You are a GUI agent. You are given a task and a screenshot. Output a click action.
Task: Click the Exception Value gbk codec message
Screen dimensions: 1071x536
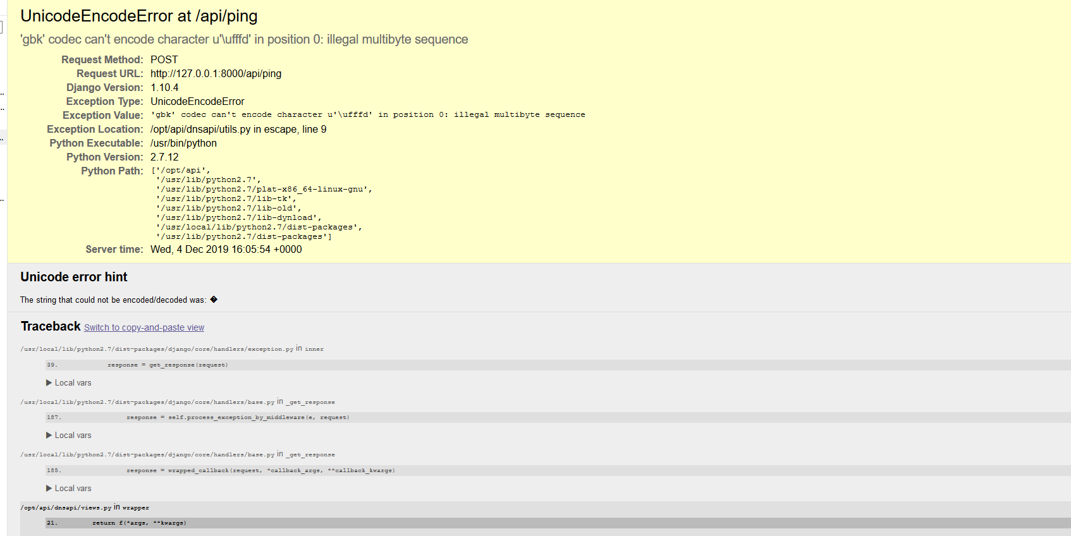pos(368,114)
